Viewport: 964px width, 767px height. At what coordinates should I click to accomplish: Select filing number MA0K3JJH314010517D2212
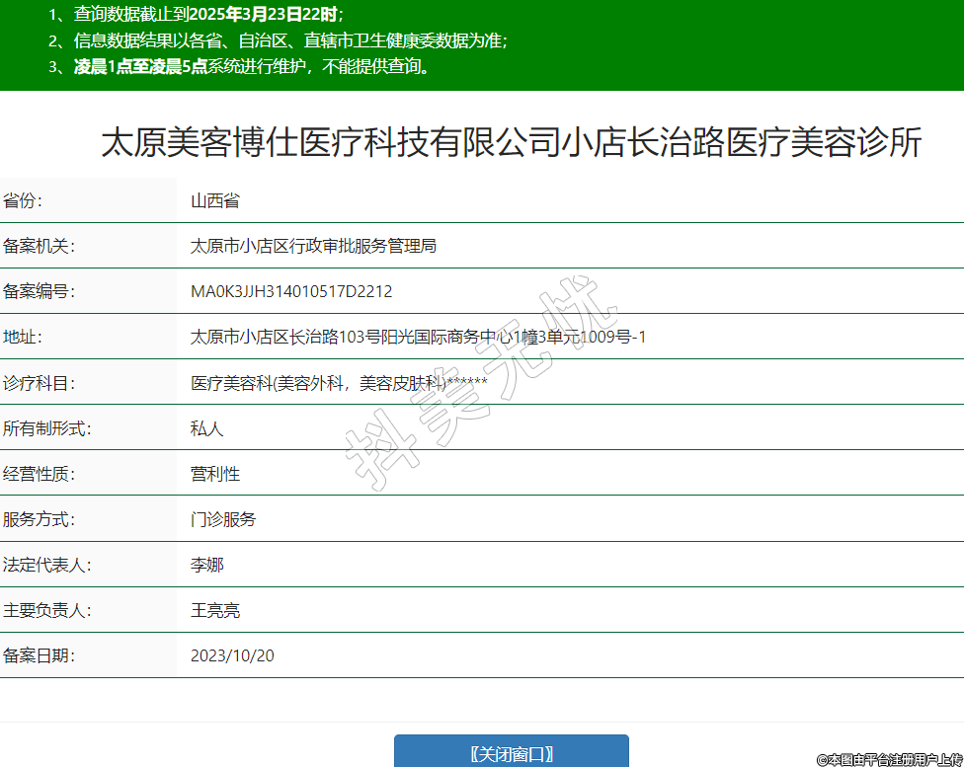point(291,291)
